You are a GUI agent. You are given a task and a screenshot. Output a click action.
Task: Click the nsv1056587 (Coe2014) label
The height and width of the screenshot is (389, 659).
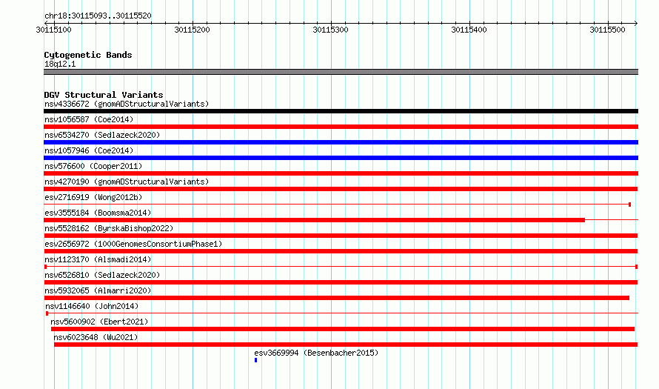click(89, 119)
